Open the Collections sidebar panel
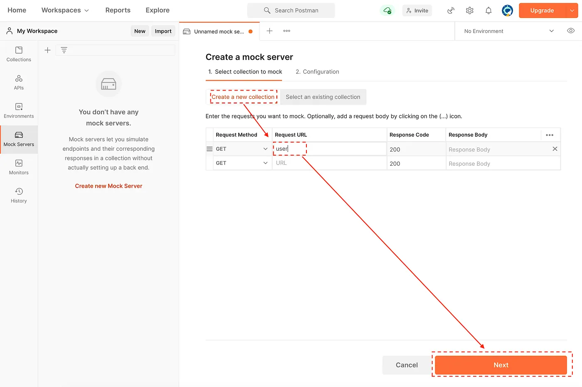The height and width of the screenshot is (387, 582). (19, 54)
